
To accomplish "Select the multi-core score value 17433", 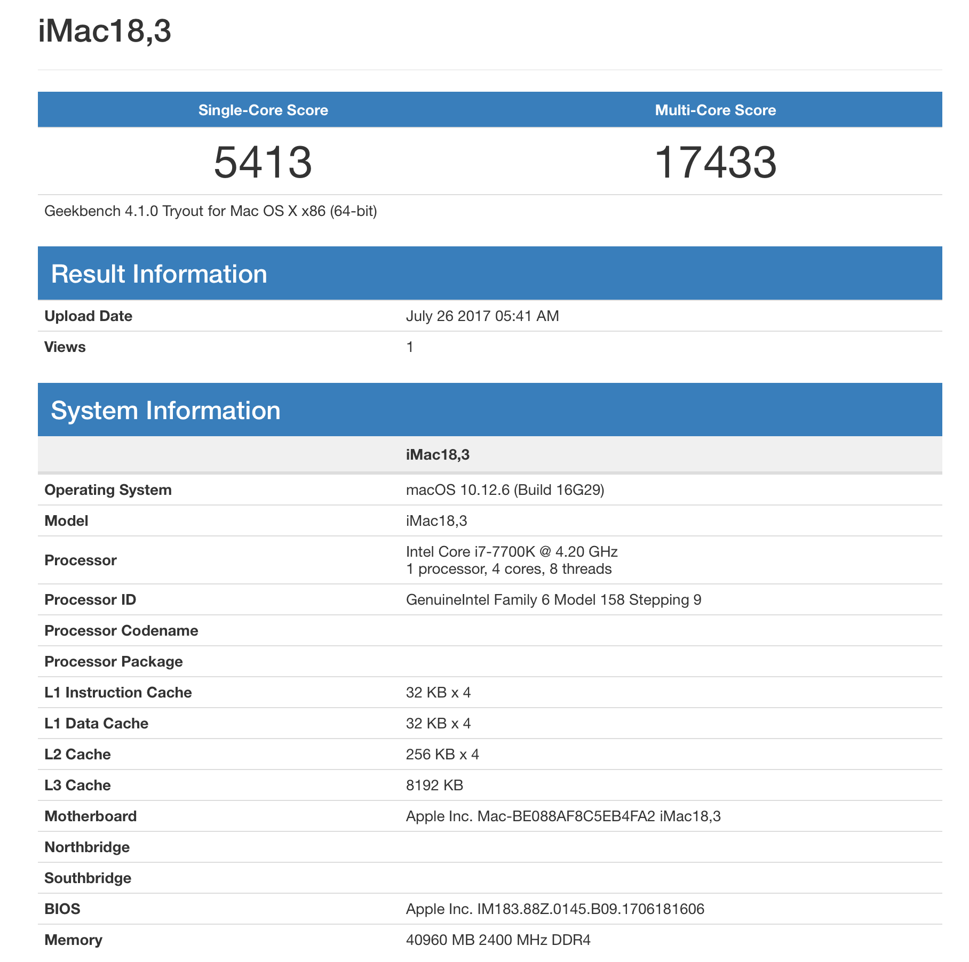I will (716, 162).
